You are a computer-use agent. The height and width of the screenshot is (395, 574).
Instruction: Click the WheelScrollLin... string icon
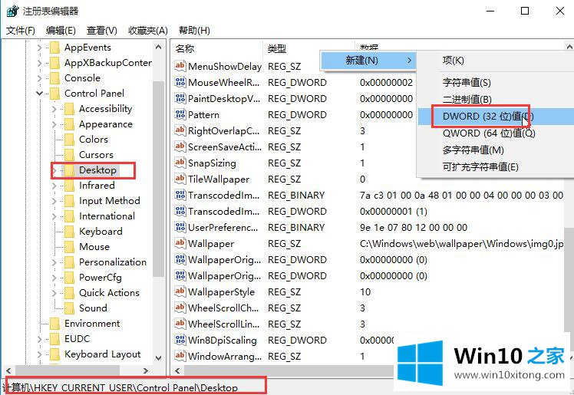[180, 324]
